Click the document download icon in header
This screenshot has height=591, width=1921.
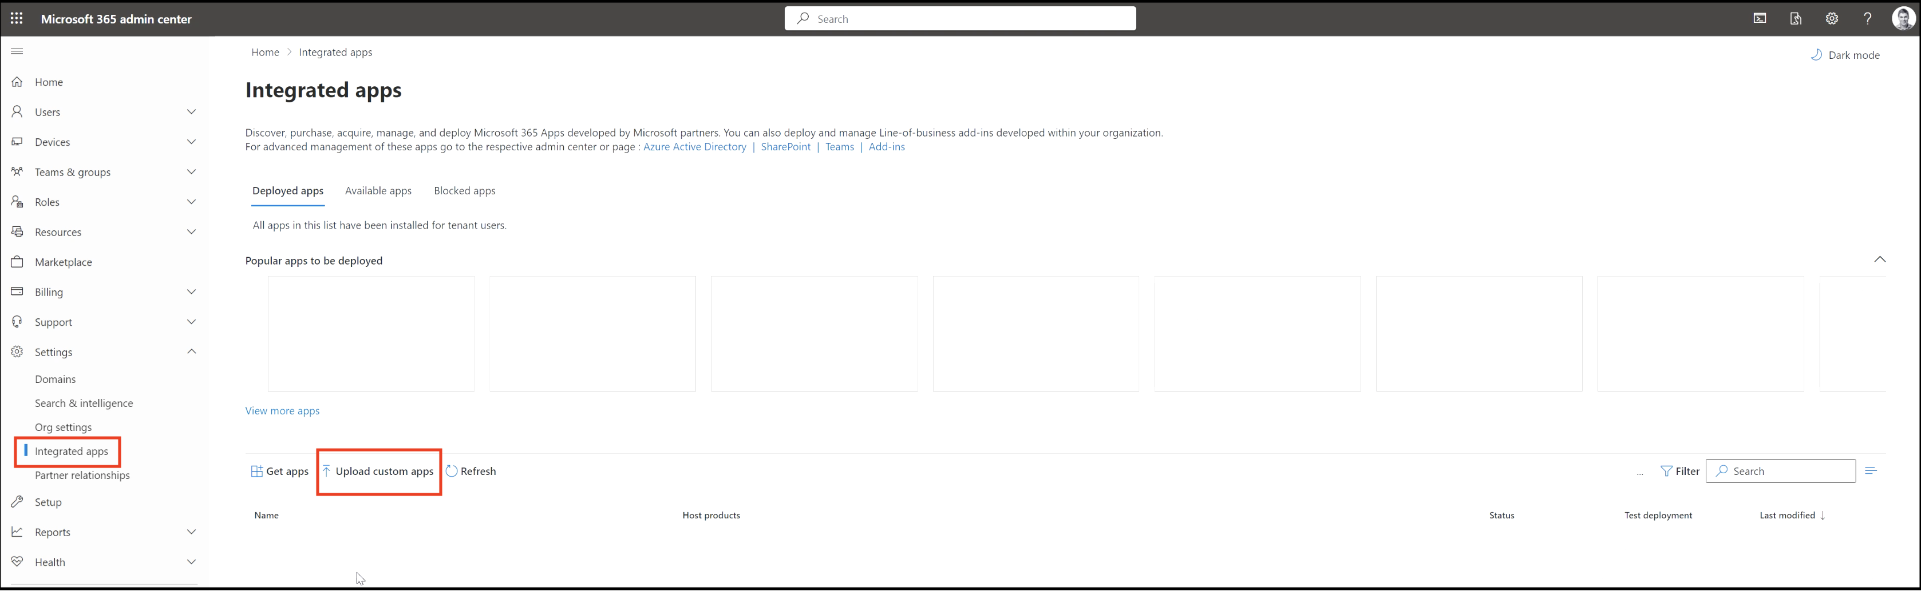tap(1796, 19)
